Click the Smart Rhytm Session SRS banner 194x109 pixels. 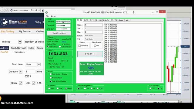92,68
